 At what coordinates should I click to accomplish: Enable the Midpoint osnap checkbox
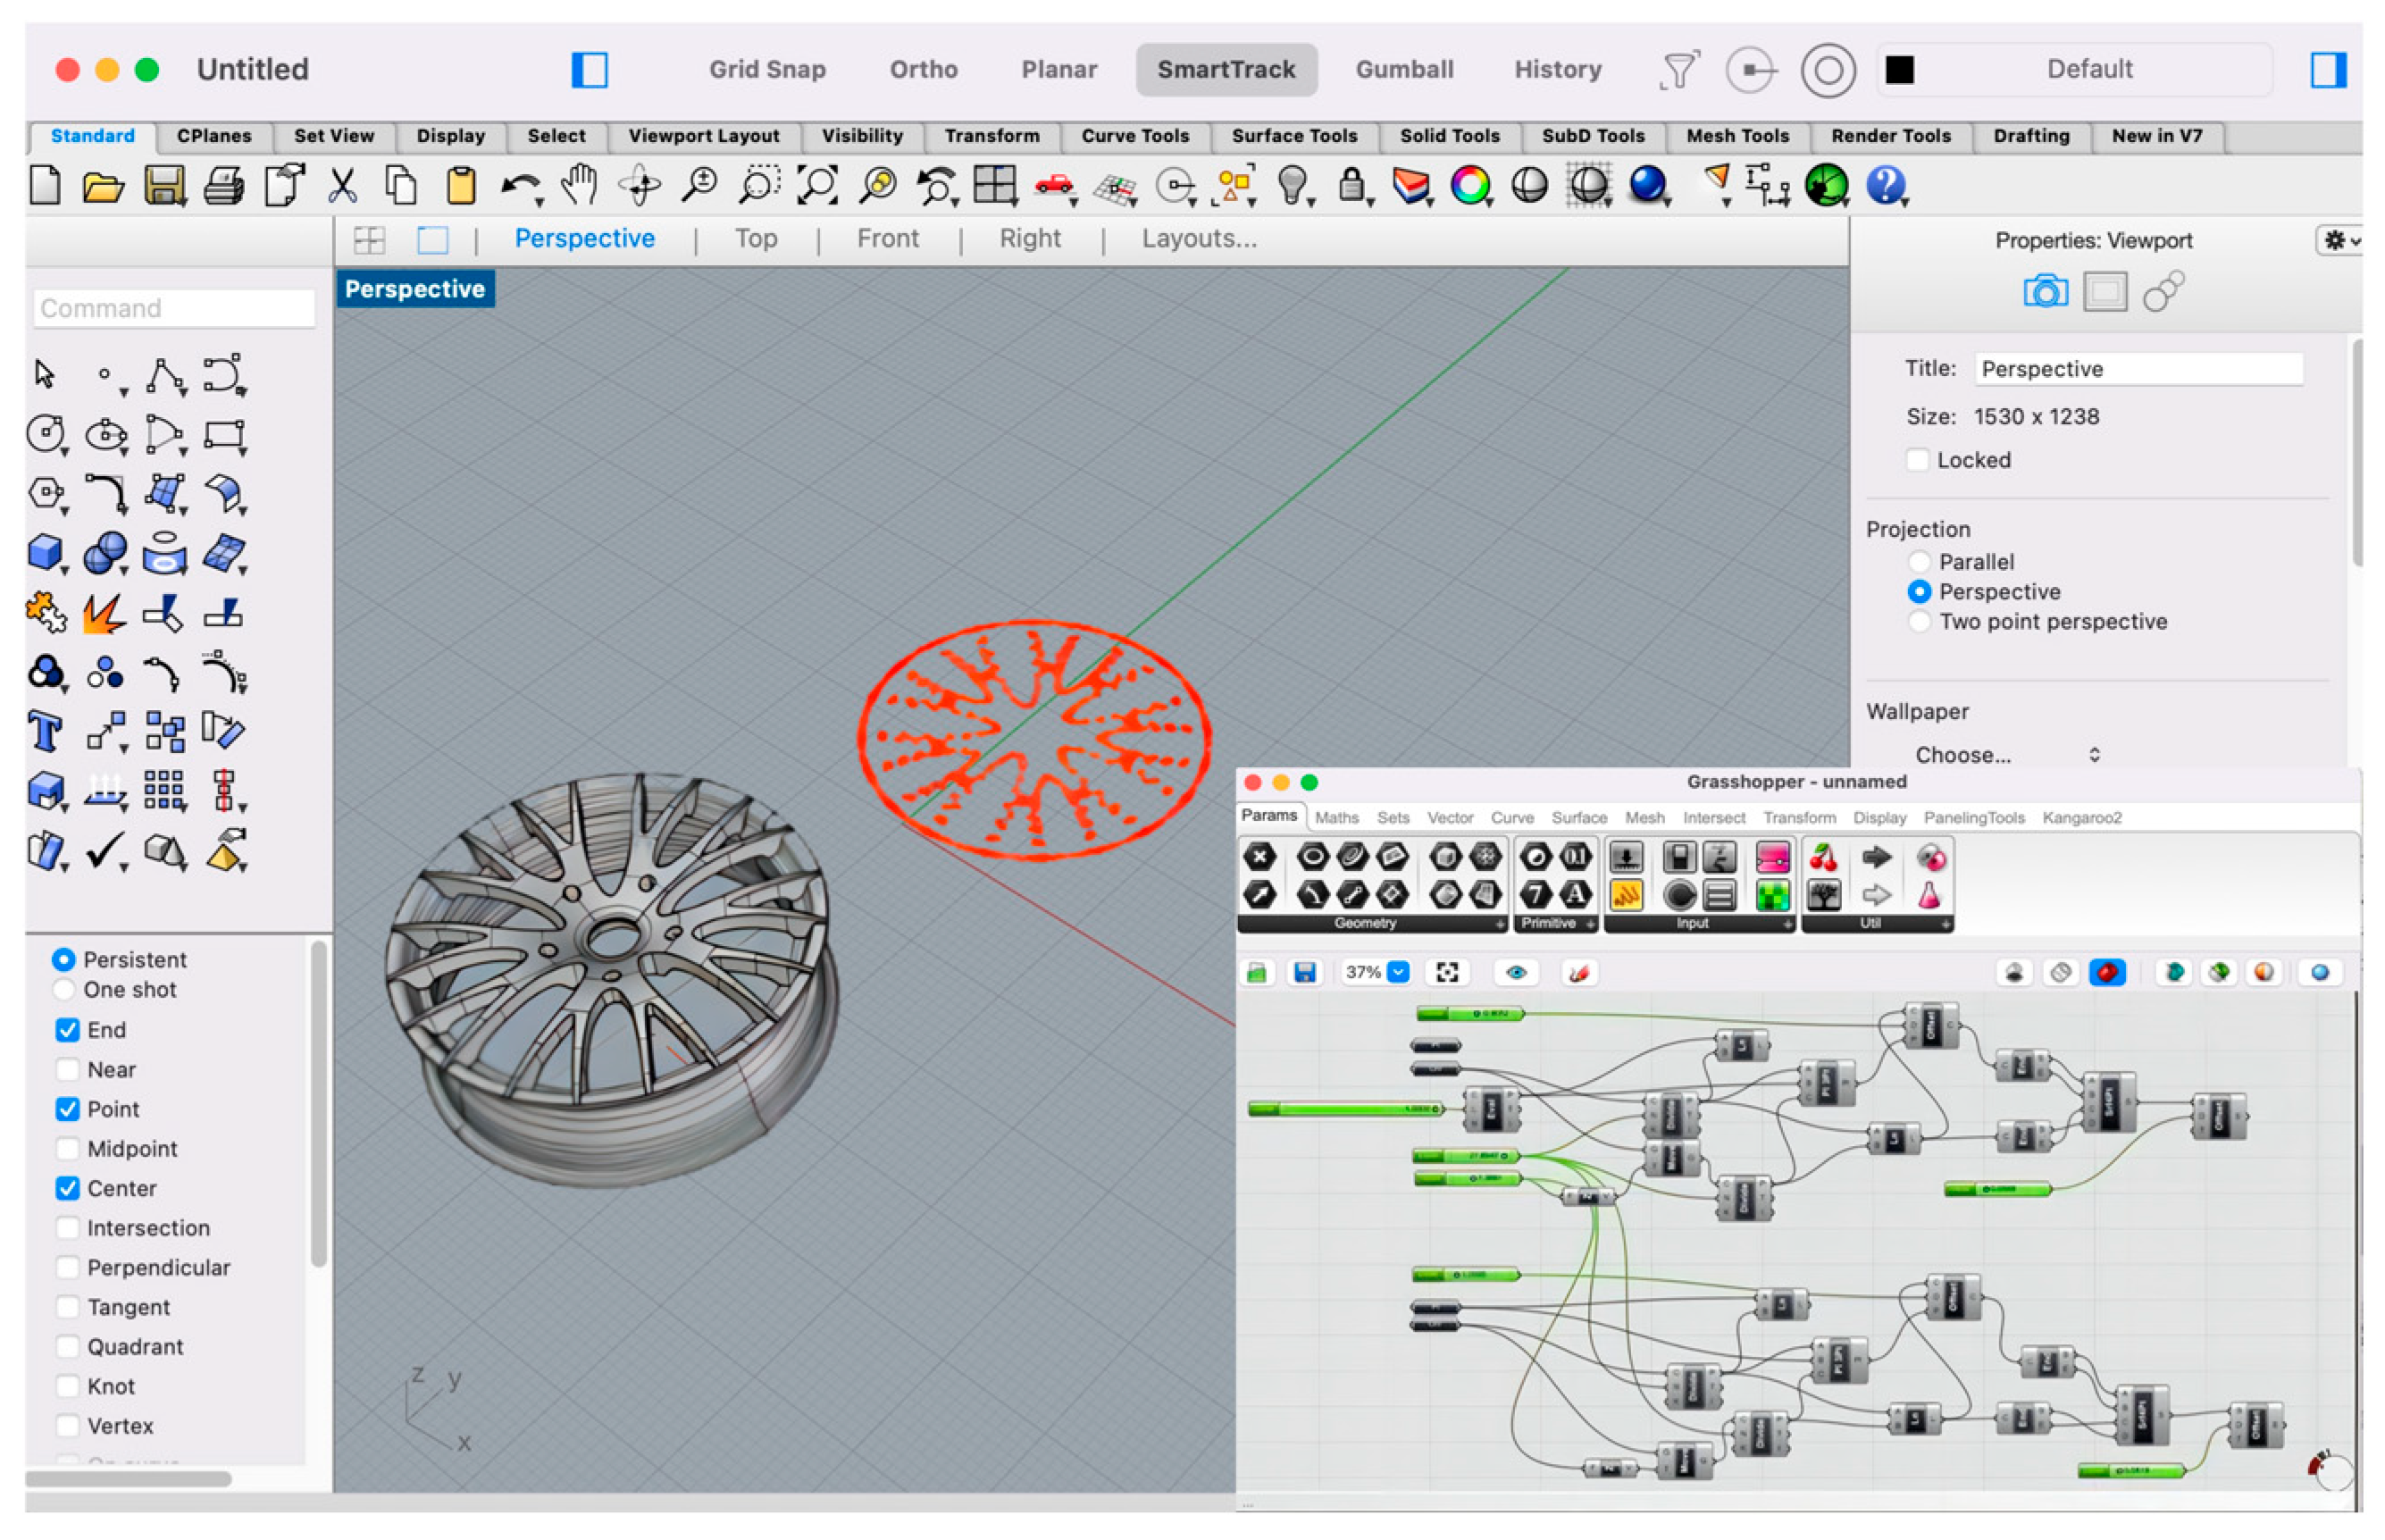(x=67, y=1149)
